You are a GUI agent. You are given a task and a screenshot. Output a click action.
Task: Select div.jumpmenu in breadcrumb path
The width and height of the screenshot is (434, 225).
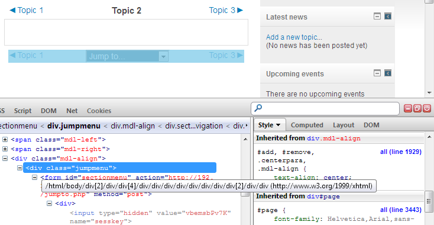[74, 126]
